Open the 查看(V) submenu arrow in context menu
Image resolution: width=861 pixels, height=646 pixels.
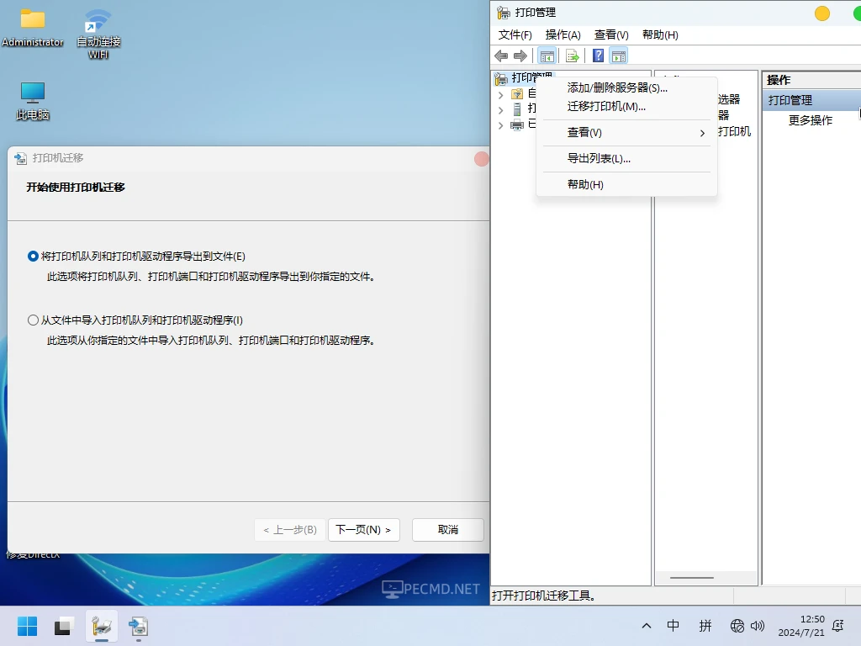point(702,133)
